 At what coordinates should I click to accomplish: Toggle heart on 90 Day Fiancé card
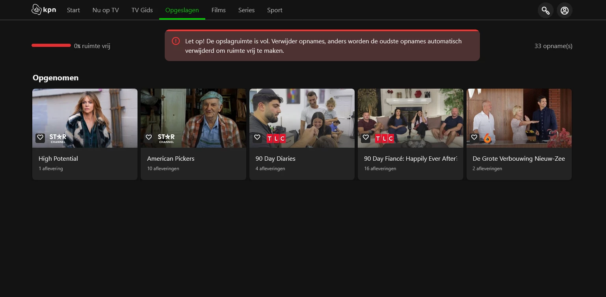(366, 137)
